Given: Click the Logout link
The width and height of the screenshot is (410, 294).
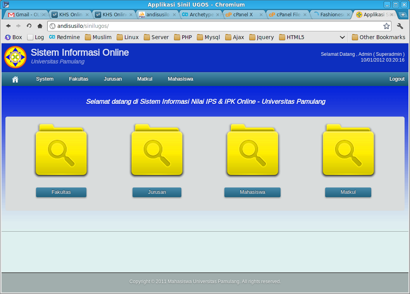Looking at the screenshot, I should pyautogui.click(x=396, y=79).
